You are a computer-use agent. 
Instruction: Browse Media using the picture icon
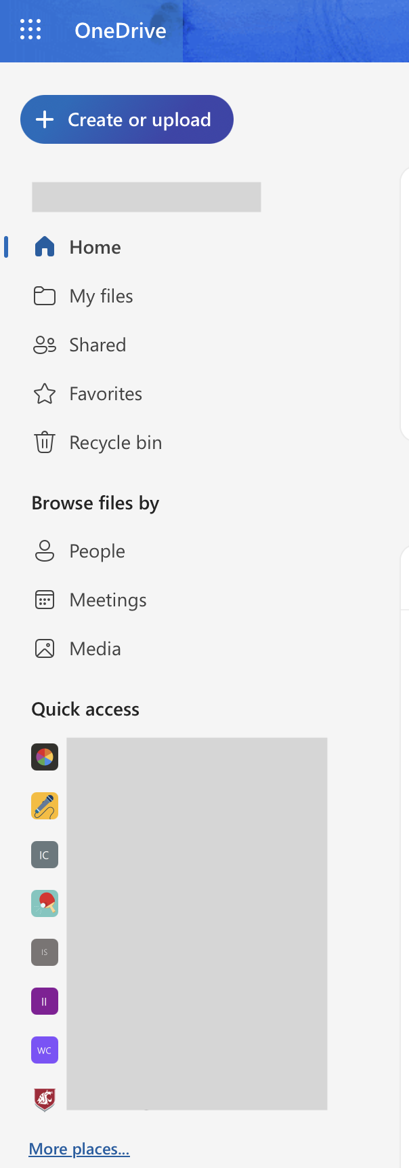pyautogui.click(x=44, y=648)
